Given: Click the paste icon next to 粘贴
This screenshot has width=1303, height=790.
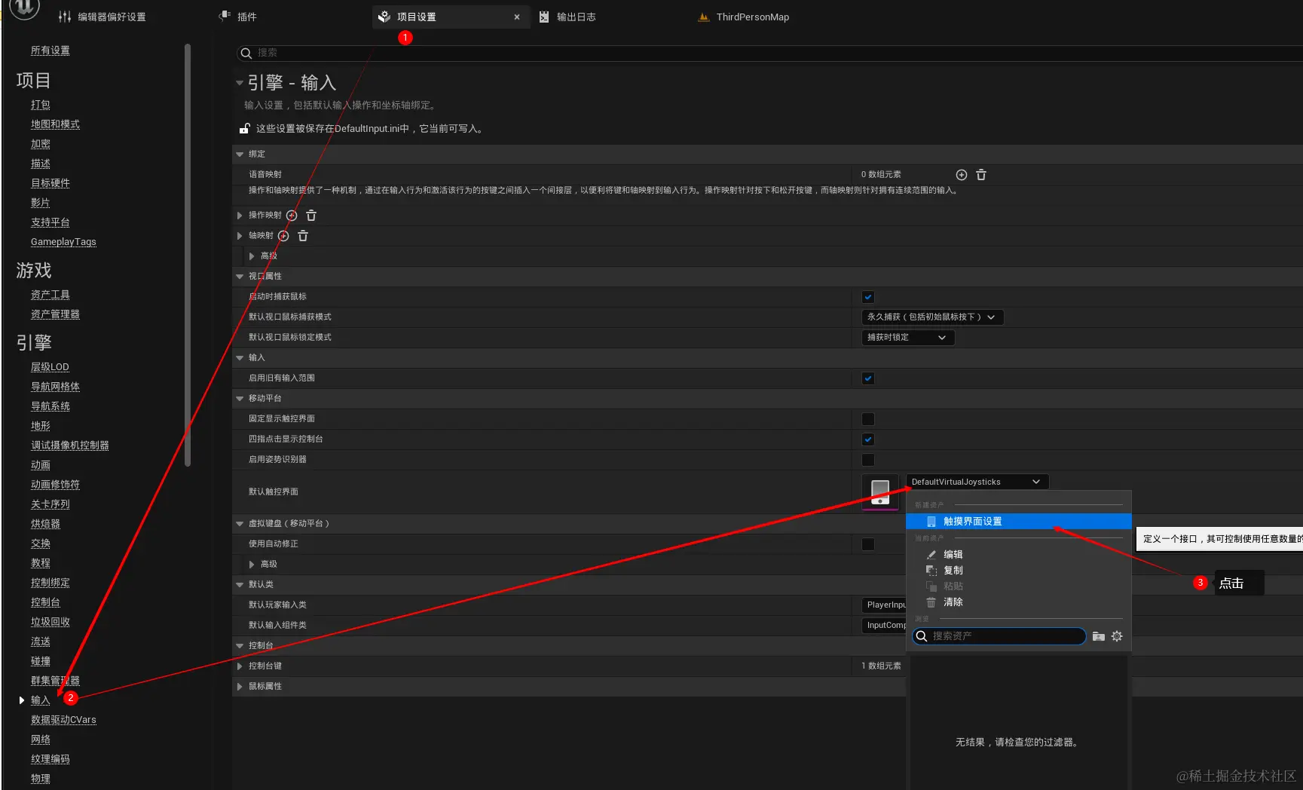Looking at the screenshot, I should click(x=931, y=586).
